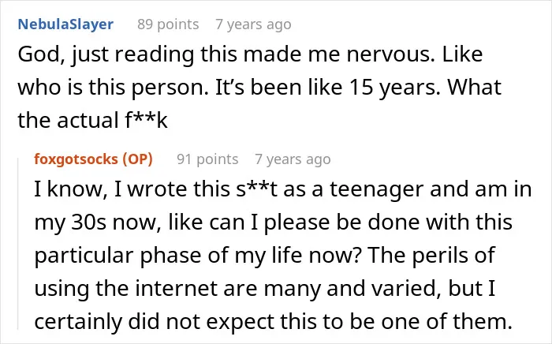The width and height of the screenshot is (552, 344).
Task: Select the line 'the actual f**k'
Action: (92, 120)
